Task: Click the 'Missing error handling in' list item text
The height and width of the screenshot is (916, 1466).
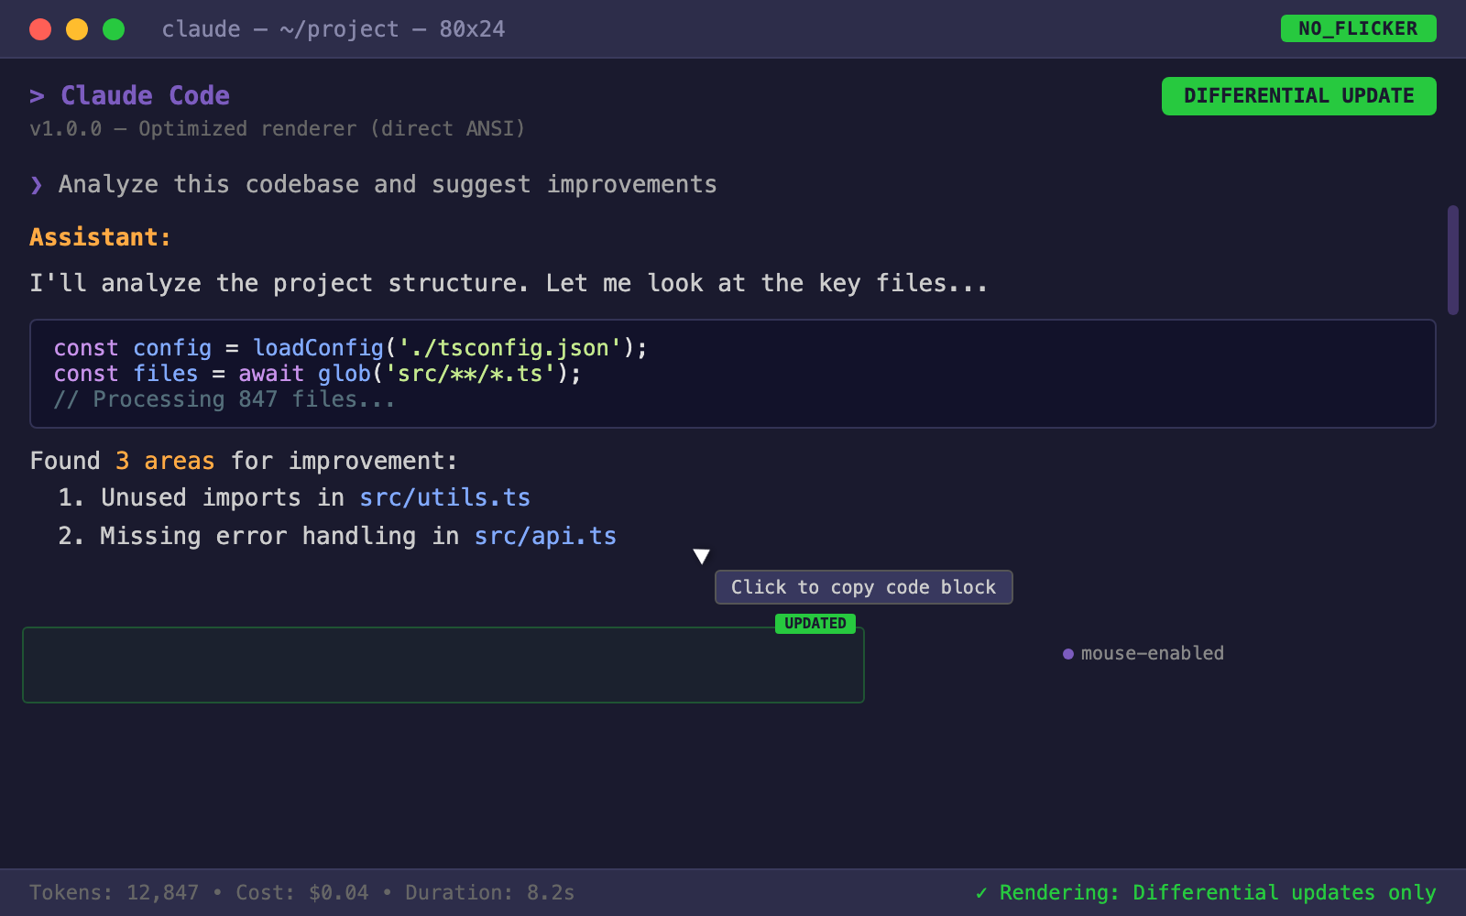Action: [279, 536]
